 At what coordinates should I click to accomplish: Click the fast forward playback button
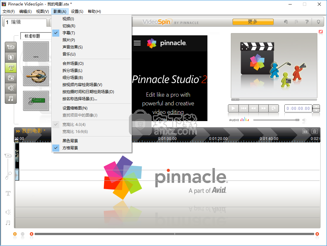(264, 108)
